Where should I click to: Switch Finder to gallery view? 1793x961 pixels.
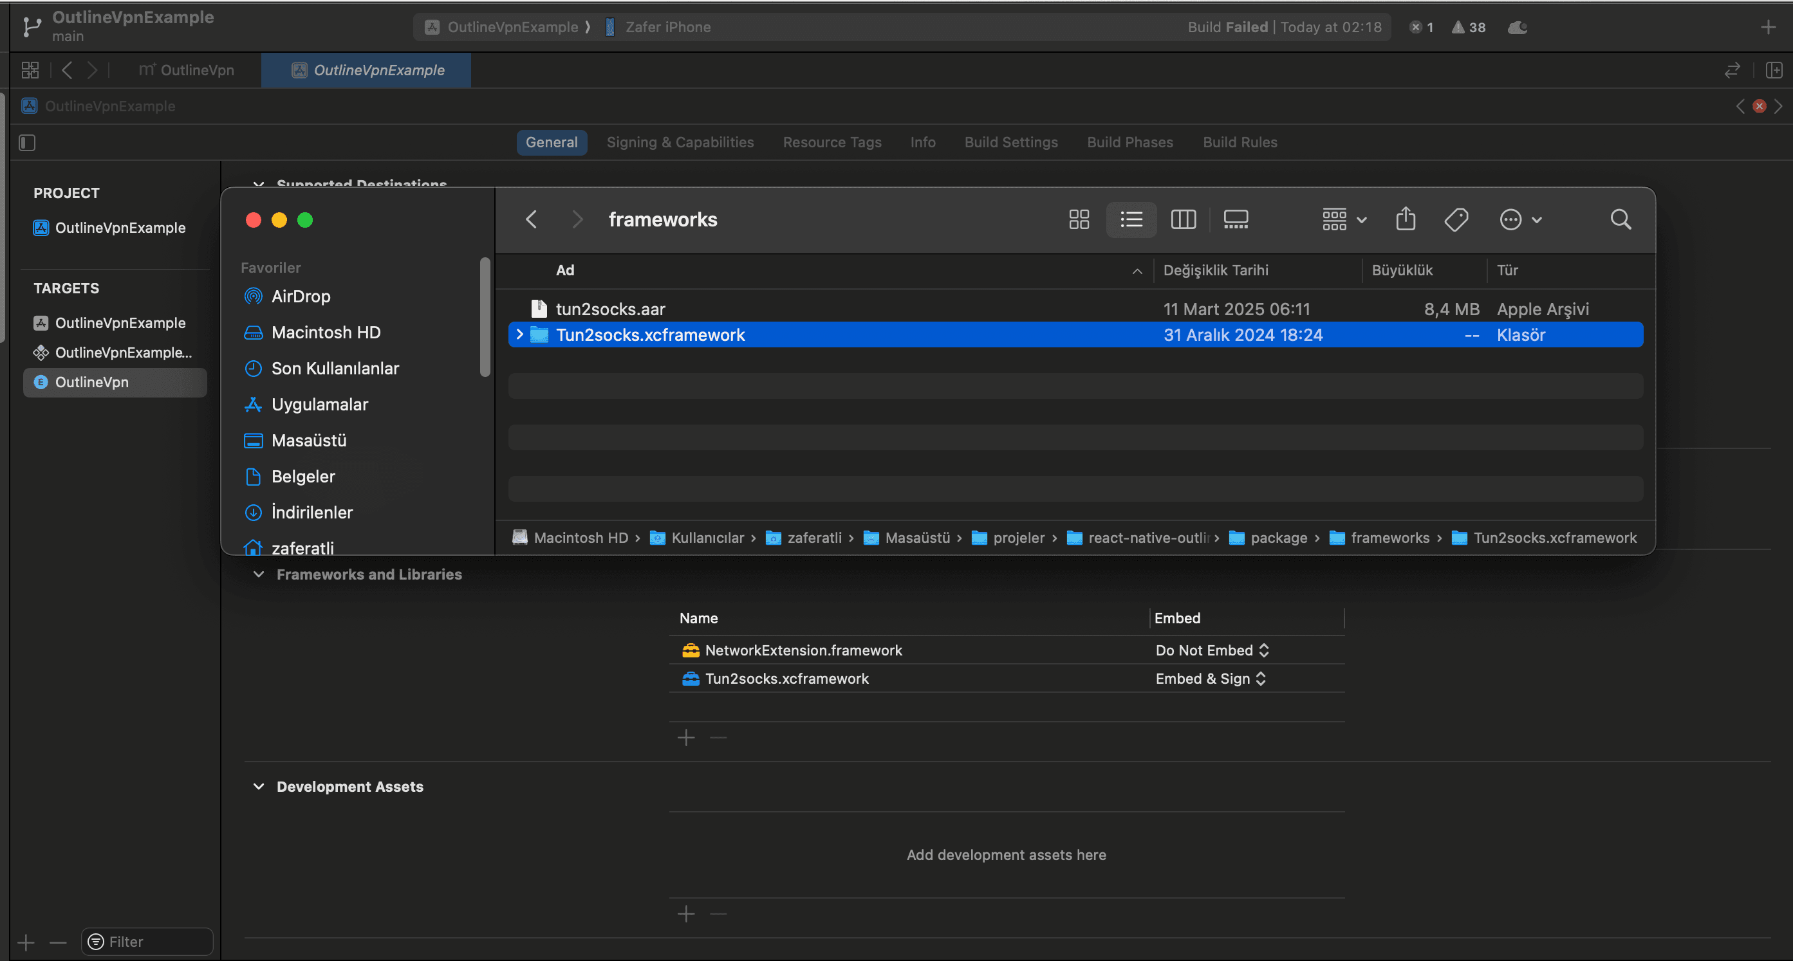point(1236,219)
